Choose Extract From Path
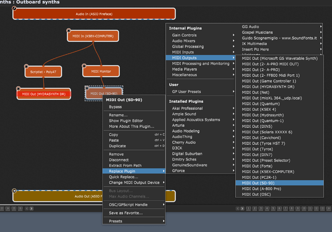Viewport: 332px width, 232px height. tap(134, 165)
